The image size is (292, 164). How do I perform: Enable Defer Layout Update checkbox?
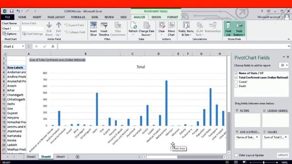coord(236,155)
